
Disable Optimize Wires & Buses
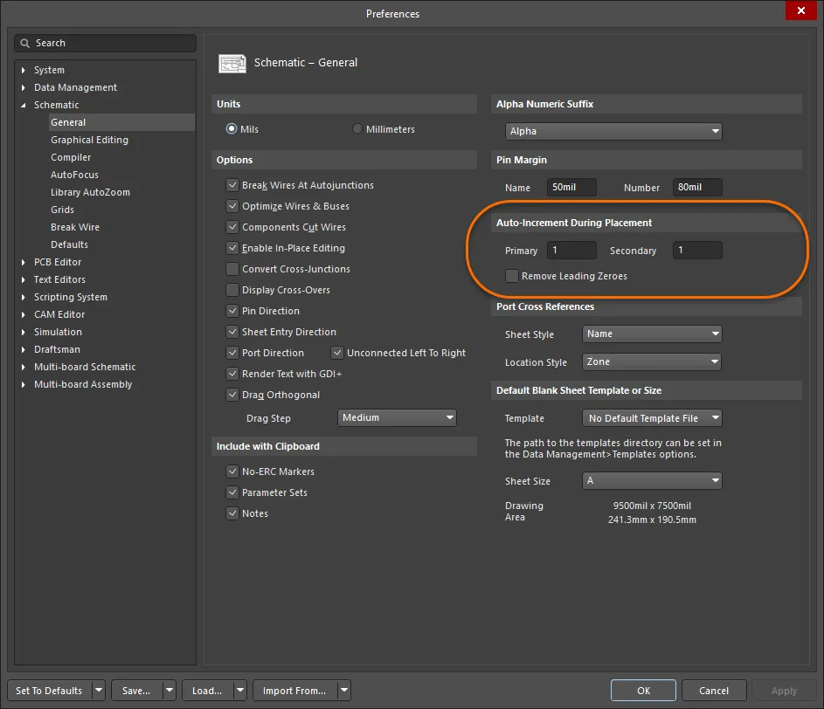(x=232, y=206)
